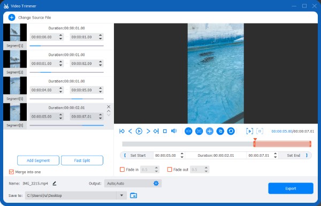Click the Segment[6] range bar
Screen dimensions: 321x206
[x=66, y=125]
